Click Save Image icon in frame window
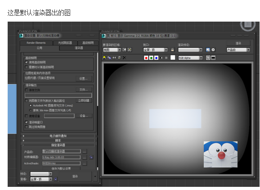Screen dimensions: 260x190 104,58
